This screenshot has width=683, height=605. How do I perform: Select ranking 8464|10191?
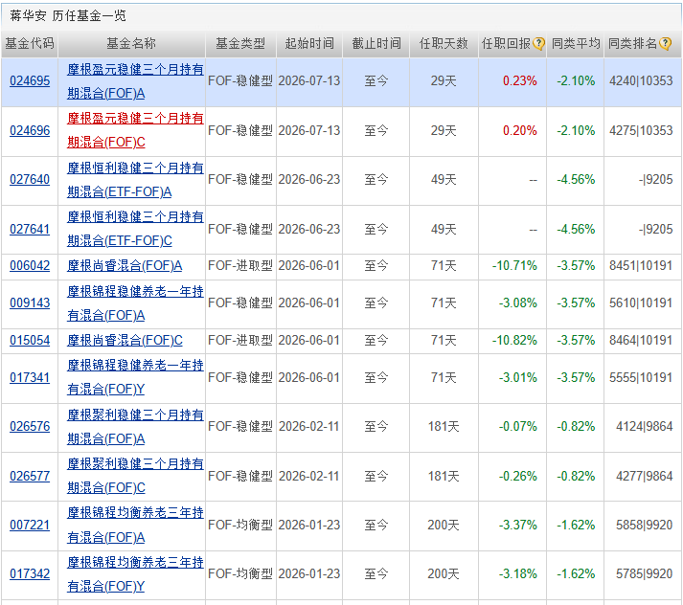(641, 341)
